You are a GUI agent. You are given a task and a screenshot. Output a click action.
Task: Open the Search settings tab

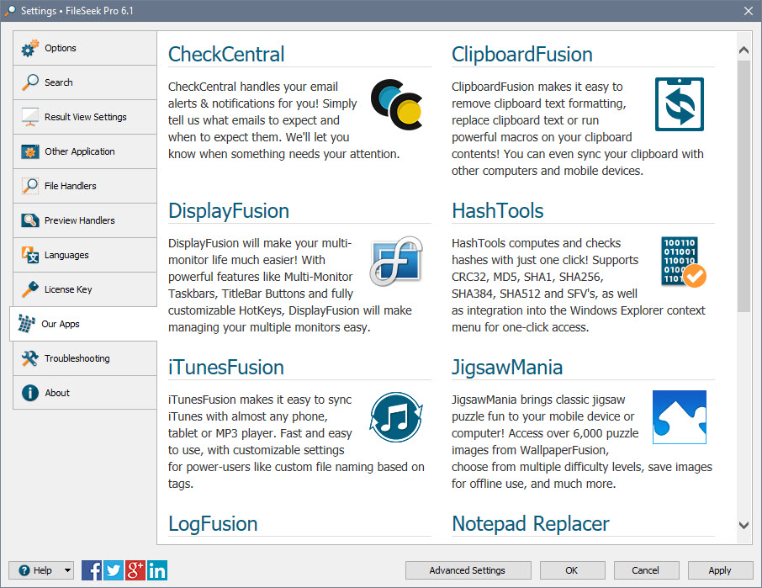[x=85, y=82]
